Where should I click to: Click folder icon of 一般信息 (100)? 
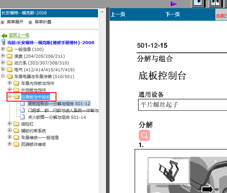click(9, 49)
